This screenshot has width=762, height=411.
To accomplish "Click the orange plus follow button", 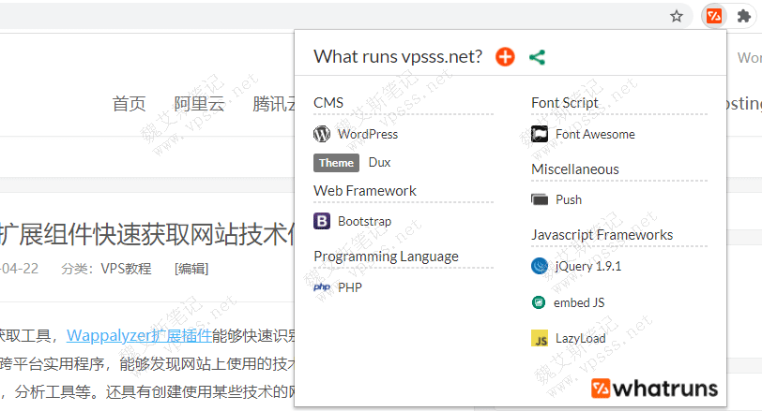I will [505, 57].
